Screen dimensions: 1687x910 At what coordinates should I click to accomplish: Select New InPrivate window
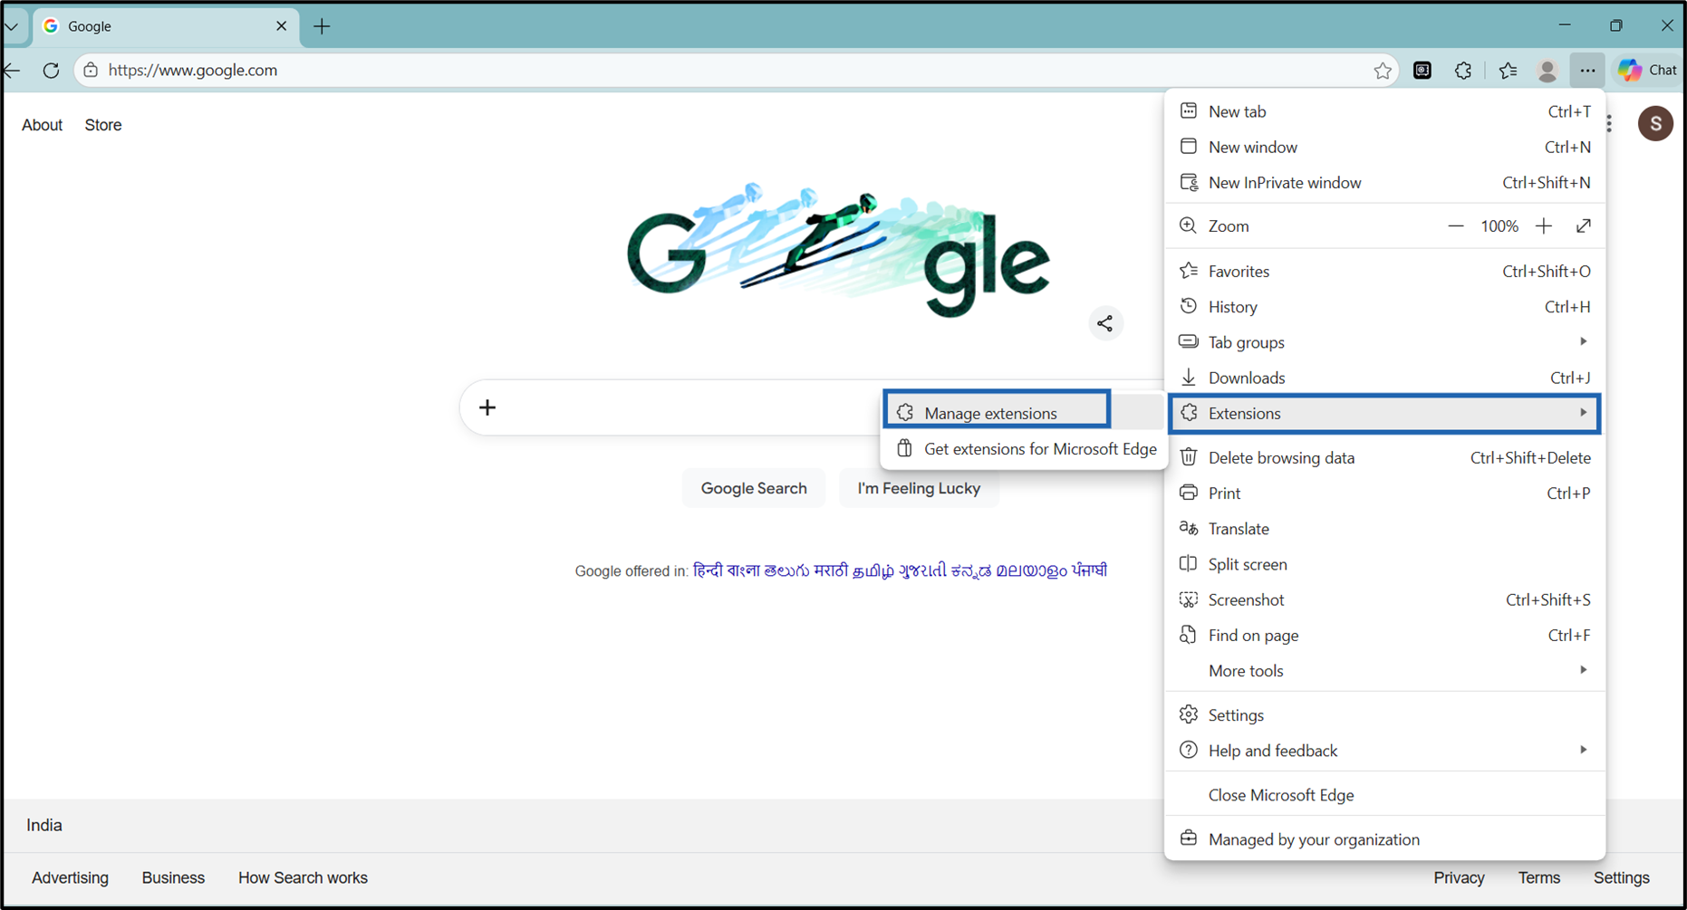click(1384, 183)
